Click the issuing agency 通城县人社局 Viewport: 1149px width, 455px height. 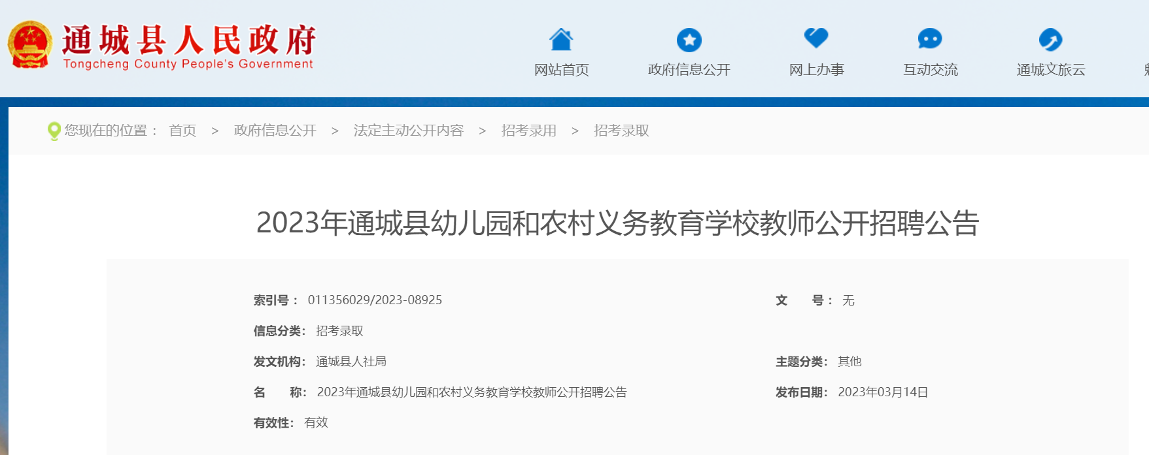click(x=351, y=362)
